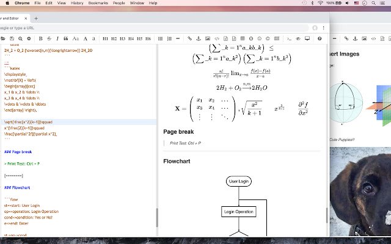The image size is (391, 244).
Task: Insert an unordered bullet list
Action: 160,38
